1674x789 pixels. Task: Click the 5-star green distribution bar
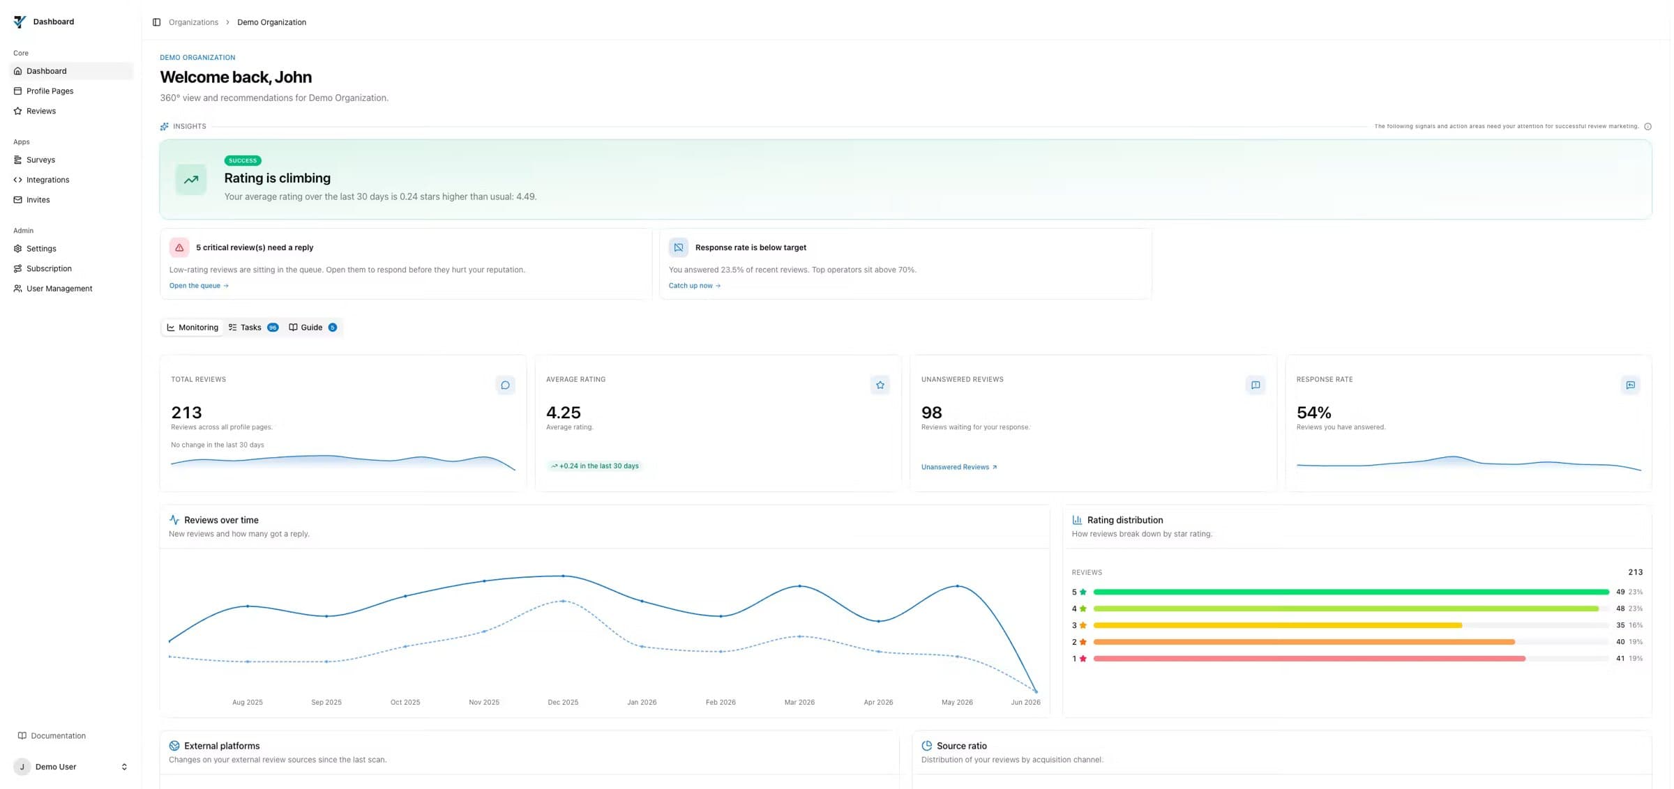[1351, 592]
